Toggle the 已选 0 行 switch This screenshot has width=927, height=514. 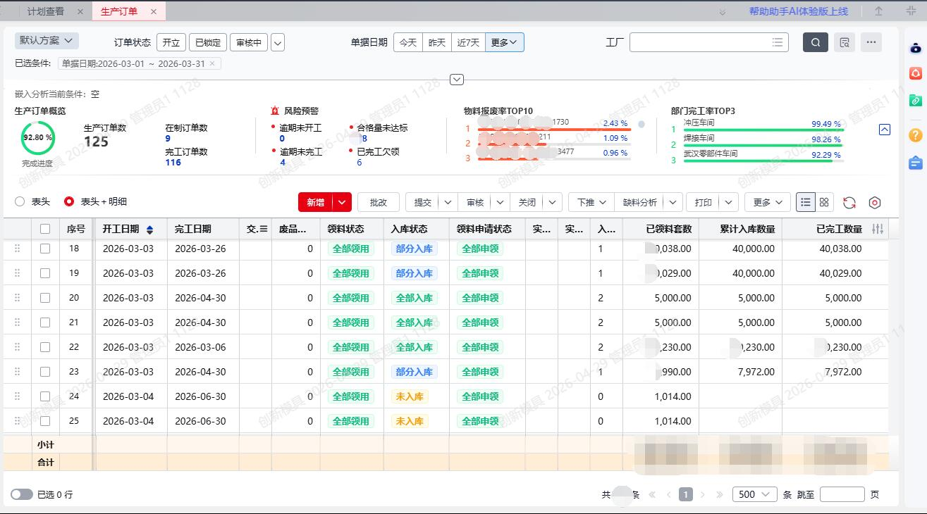(22, 494)
